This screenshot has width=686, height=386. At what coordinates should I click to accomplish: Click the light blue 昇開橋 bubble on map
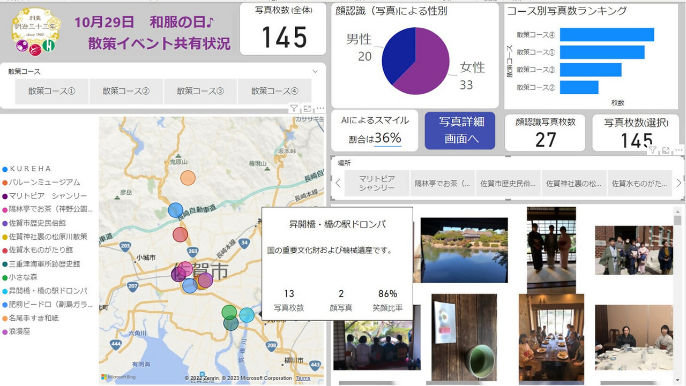click(247, 315)
